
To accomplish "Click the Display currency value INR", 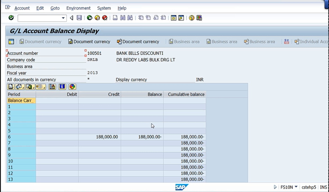I will tap(200, 80).
